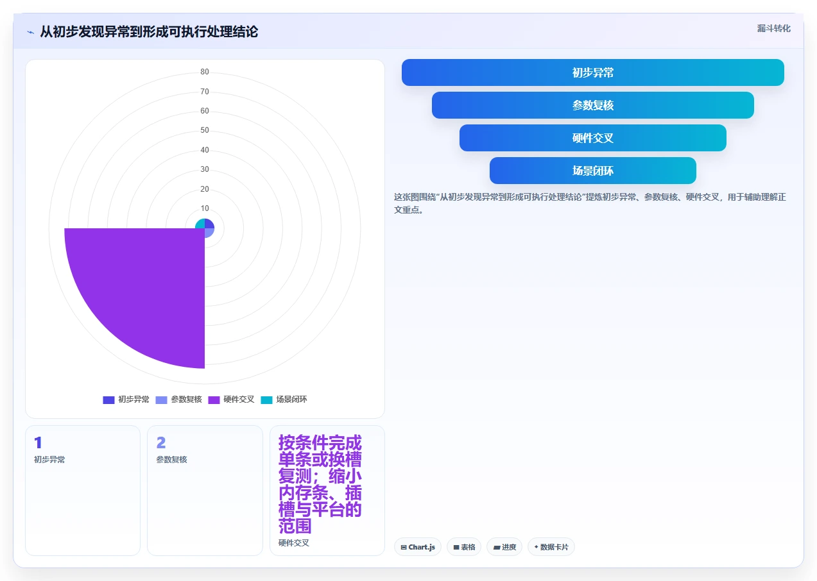Open the 硬件交叉 card with purple text
Image resolution: width=817 pixels, height=581 pixels.
327,491
